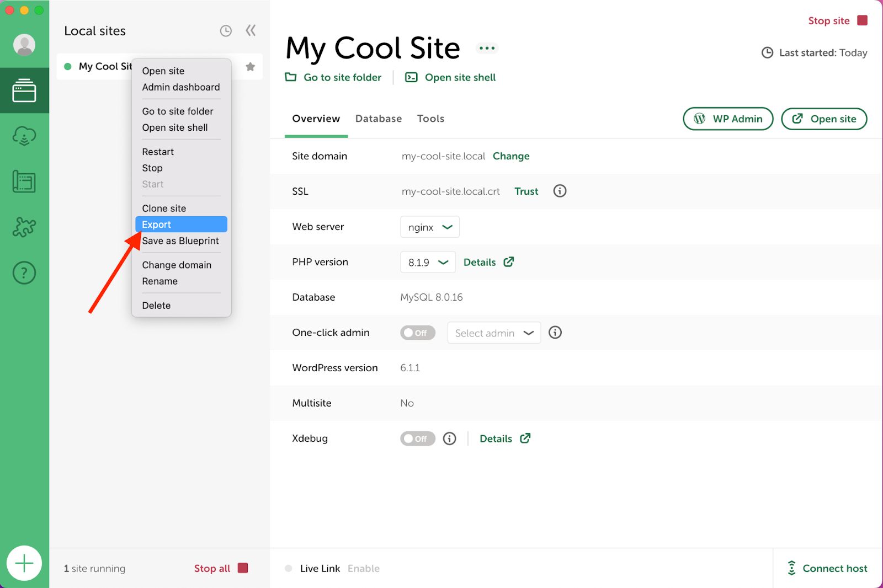Choose Delete in the context menu

[x=156, y=306]
